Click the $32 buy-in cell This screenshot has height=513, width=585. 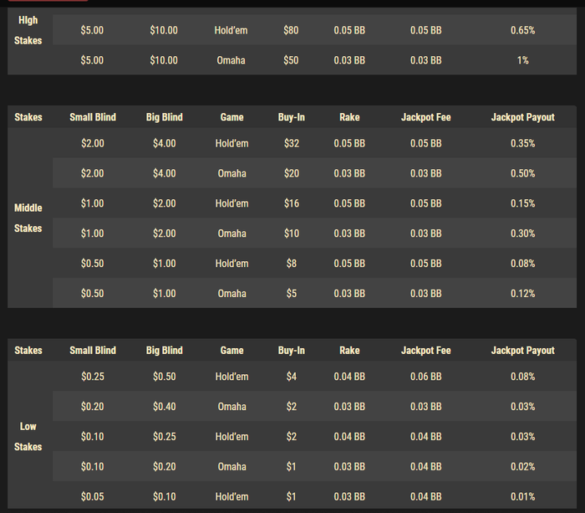[291, 143]
